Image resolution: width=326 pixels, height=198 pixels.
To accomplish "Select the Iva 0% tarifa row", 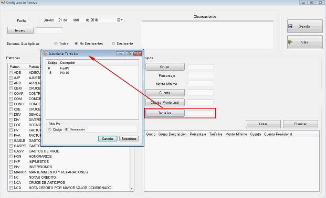I will (92, 68).
